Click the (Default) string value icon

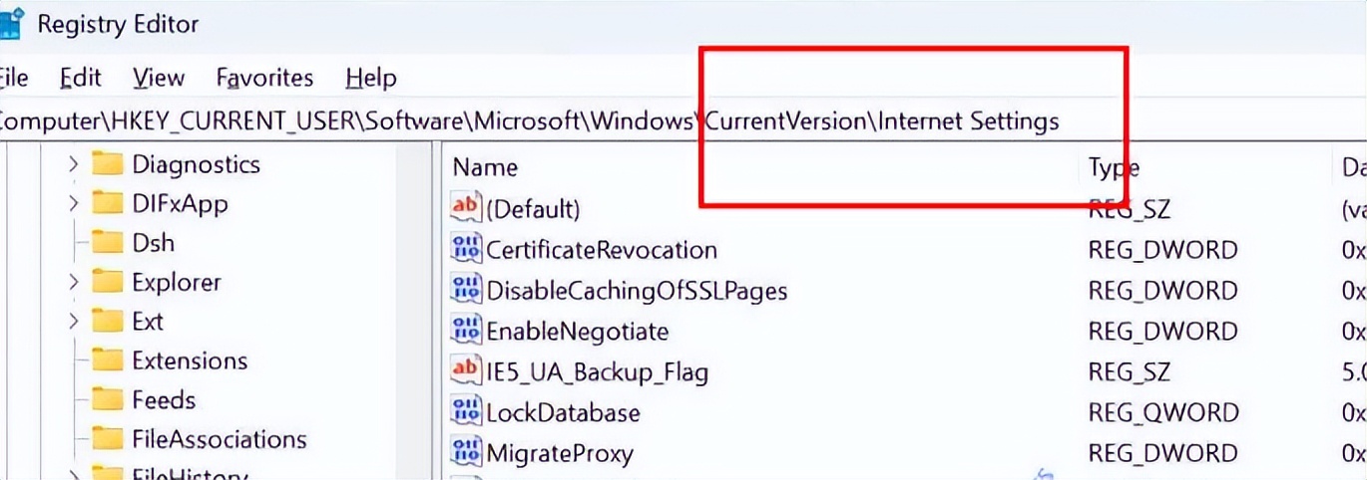(466, 208)
